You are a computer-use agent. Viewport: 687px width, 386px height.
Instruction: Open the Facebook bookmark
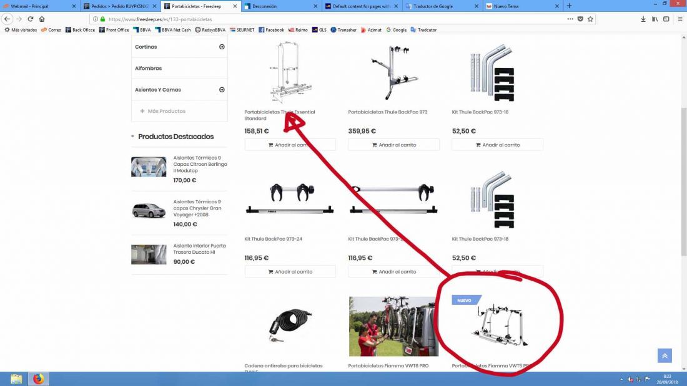[271, 30]
